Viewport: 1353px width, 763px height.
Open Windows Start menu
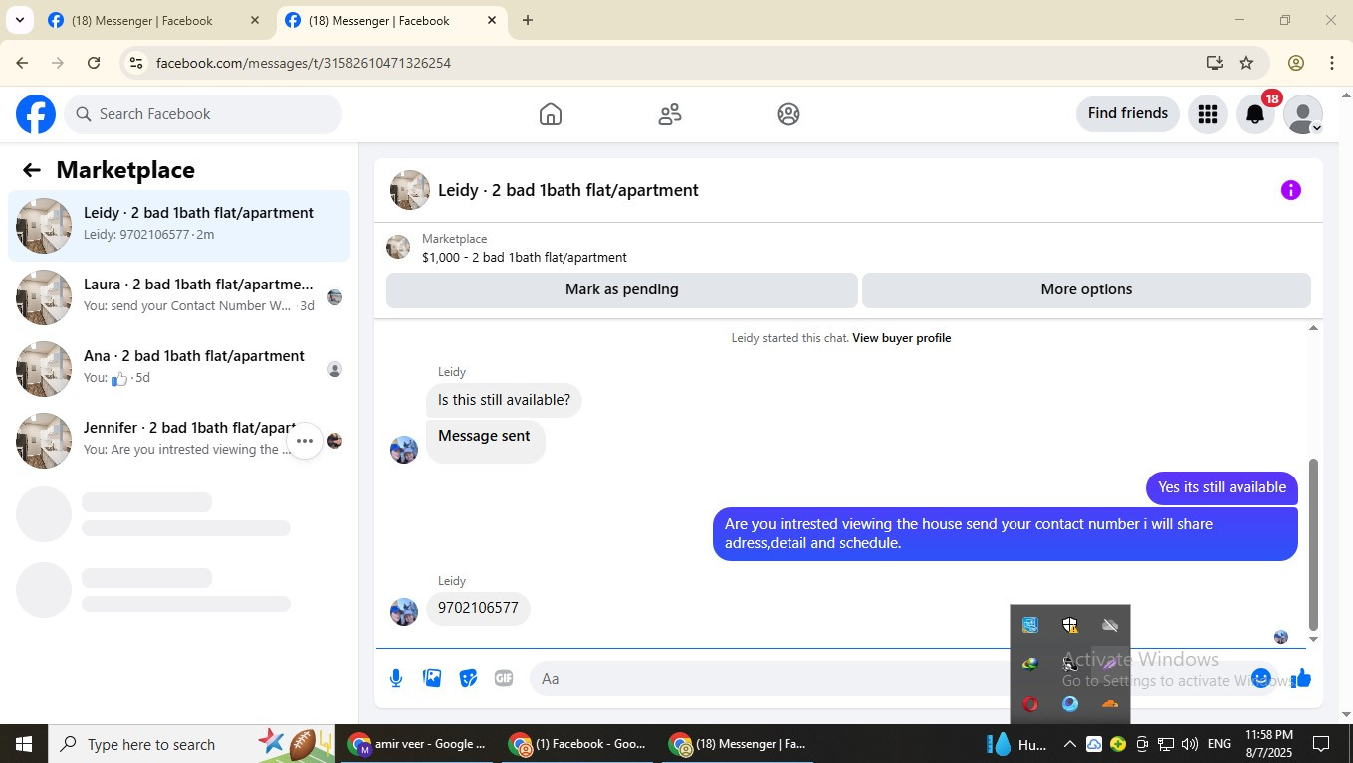pyautogui.click(x=23, y=744)
